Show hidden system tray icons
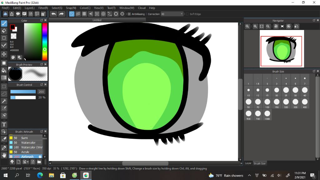320x180 pixels. click(x=249, y=176)
